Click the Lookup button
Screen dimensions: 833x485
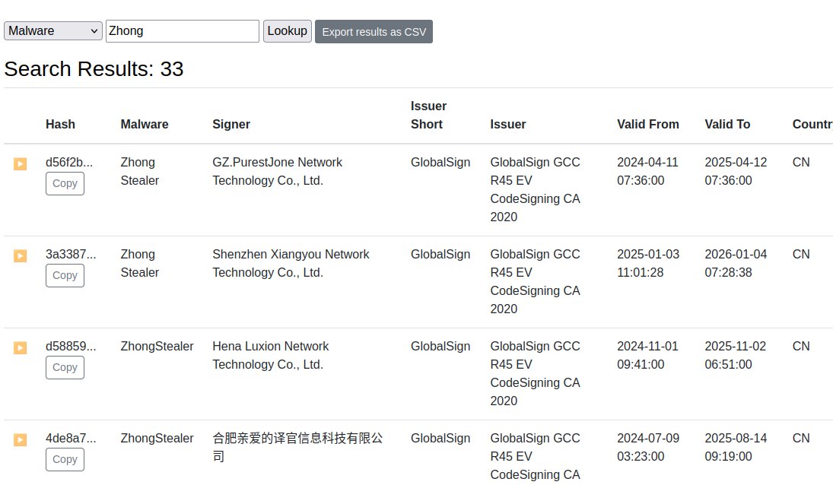(x=288, y=30)
